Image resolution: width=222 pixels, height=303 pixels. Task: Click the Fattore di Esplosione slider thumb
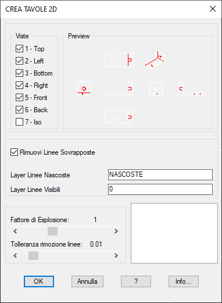pos(52,231)
